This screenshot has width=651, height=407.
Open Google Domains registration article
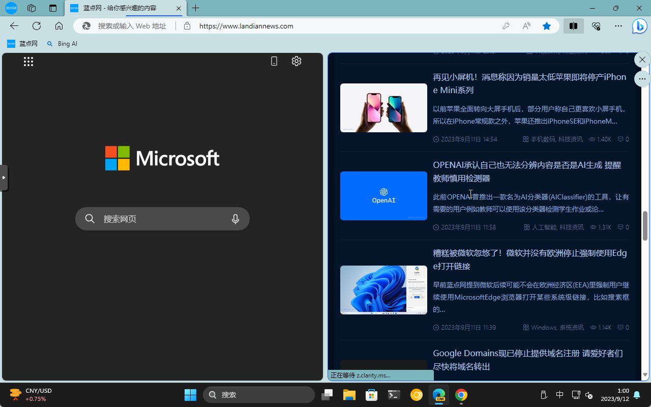pos(528,360)
